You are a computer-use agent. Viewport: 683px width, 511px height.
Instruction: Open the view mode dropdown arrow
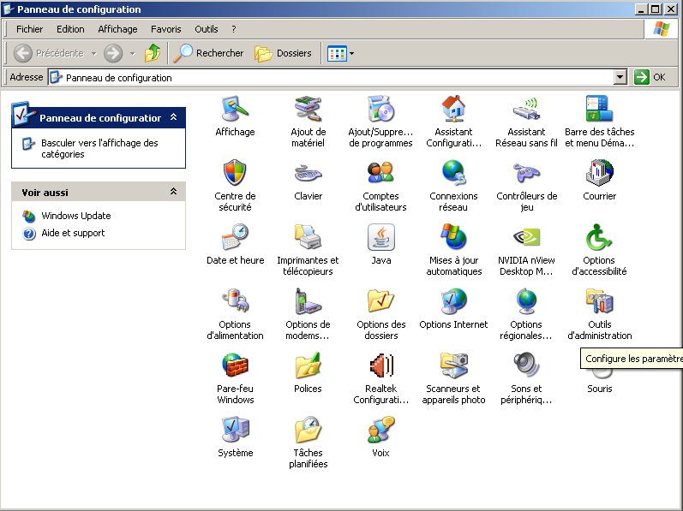pos(351,53)
